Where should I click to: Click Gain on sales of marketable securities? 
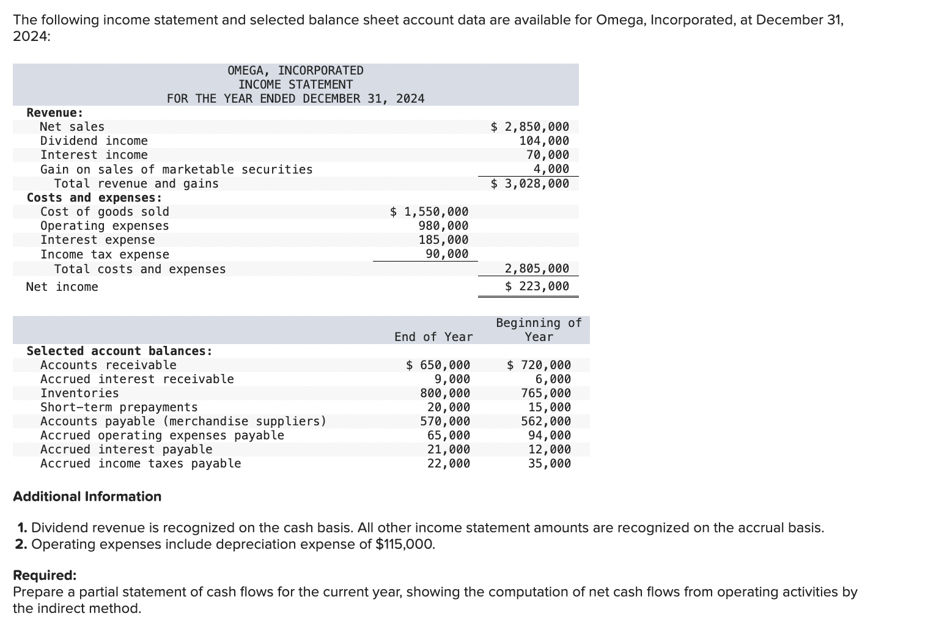point(176,169)
